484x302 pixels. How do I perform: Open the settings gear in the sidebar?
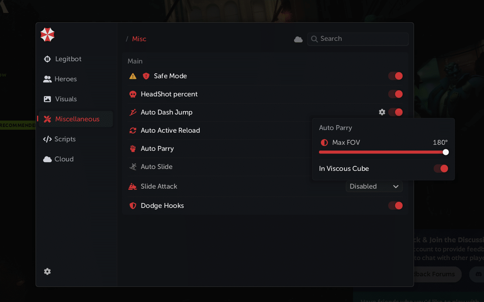click(x=47, y=271)
